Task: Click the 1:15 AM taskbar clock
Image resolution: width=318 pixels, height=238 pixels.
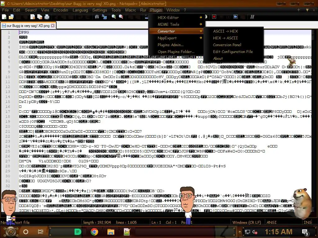Action: (279, 232)
